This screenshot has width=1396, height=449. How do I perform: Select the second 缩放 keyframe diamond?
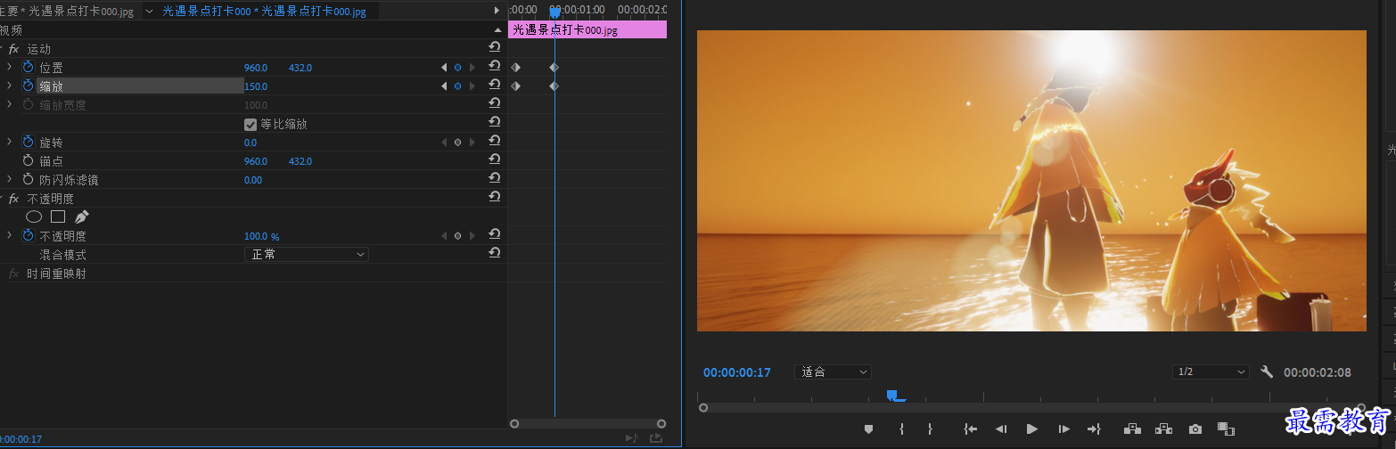pos(554,86)
